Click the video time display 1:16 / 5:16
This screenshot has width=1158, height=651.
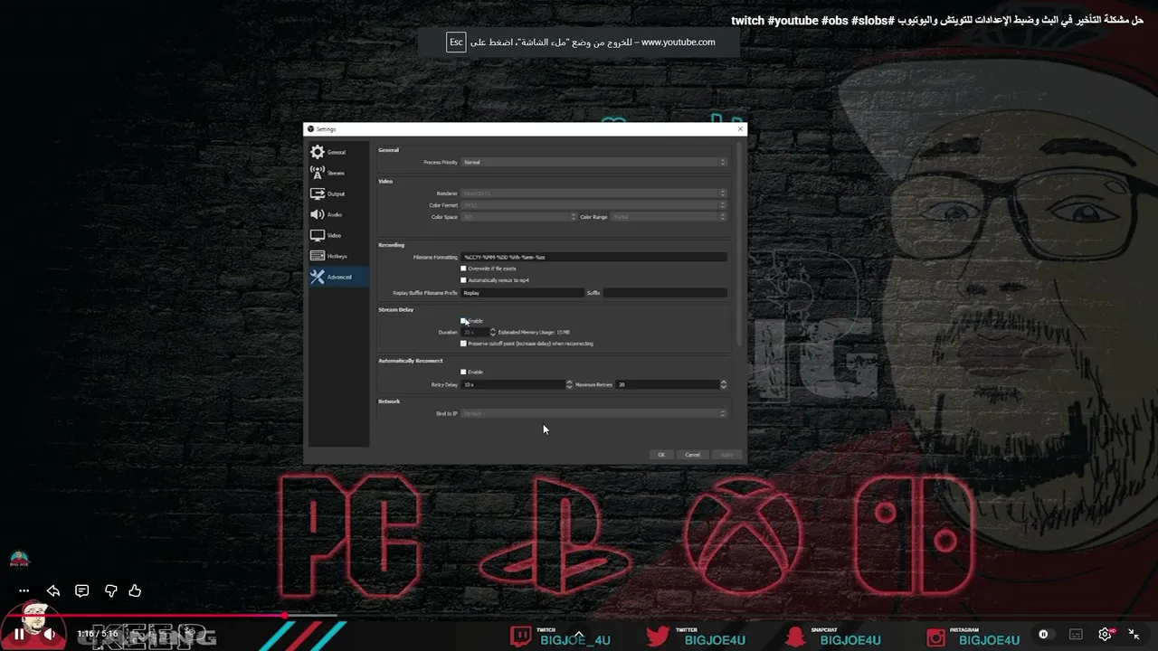tap(98, 634)
